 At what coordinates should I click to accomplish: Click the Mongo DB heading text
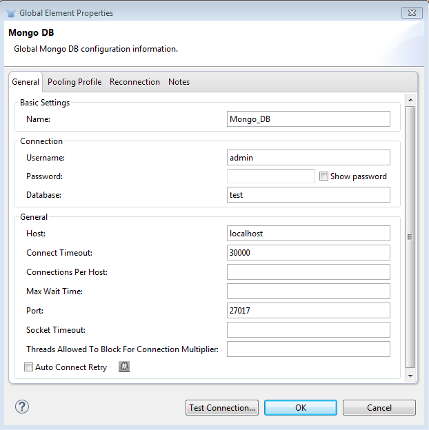click(31, 32)
